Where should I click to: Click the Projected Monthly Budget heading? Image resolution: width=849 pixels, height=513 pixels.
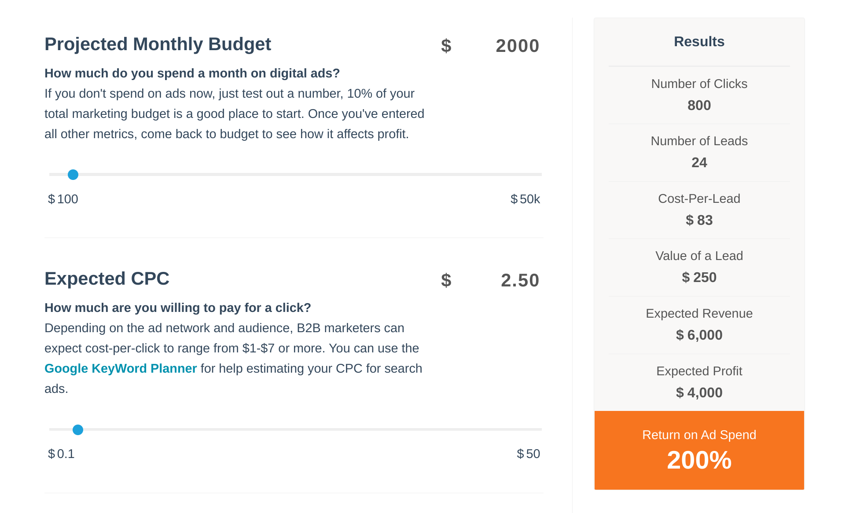158,44
